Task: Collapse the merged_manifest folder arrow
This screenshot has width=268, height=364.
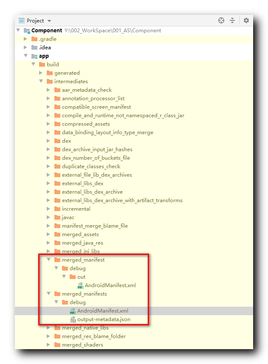Action: click(49, 260)
